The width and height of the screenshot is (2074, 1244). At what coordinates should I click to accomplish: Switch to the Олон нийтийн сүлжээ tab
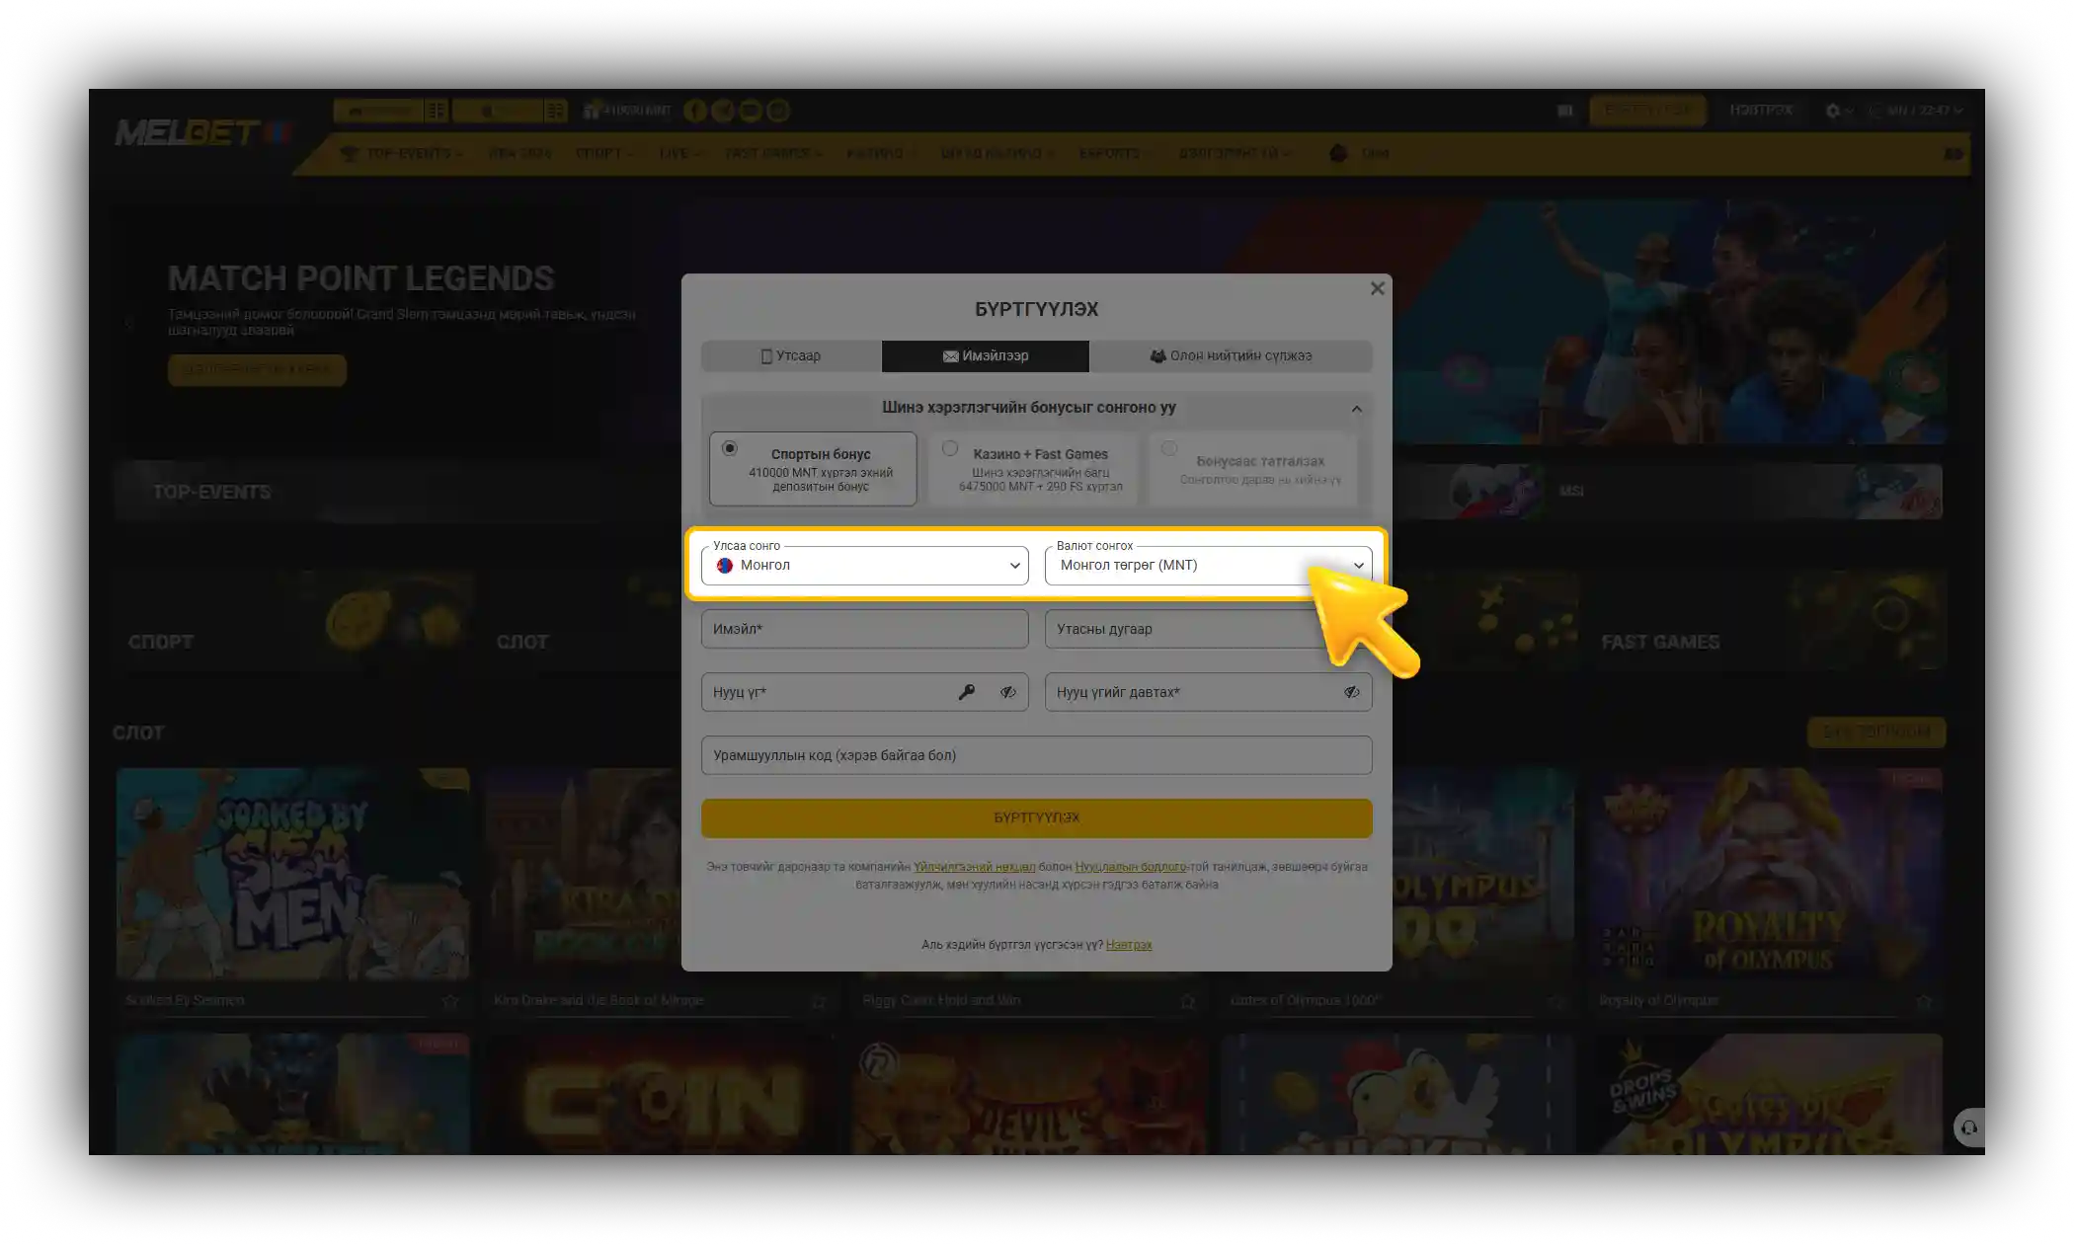pyautogui.click(x=1231, y=355)
